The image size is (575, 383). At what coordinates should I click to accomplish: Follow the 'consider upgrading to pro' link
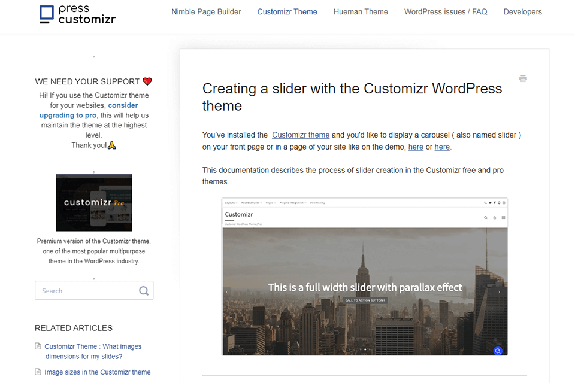(x=89, y=110)
